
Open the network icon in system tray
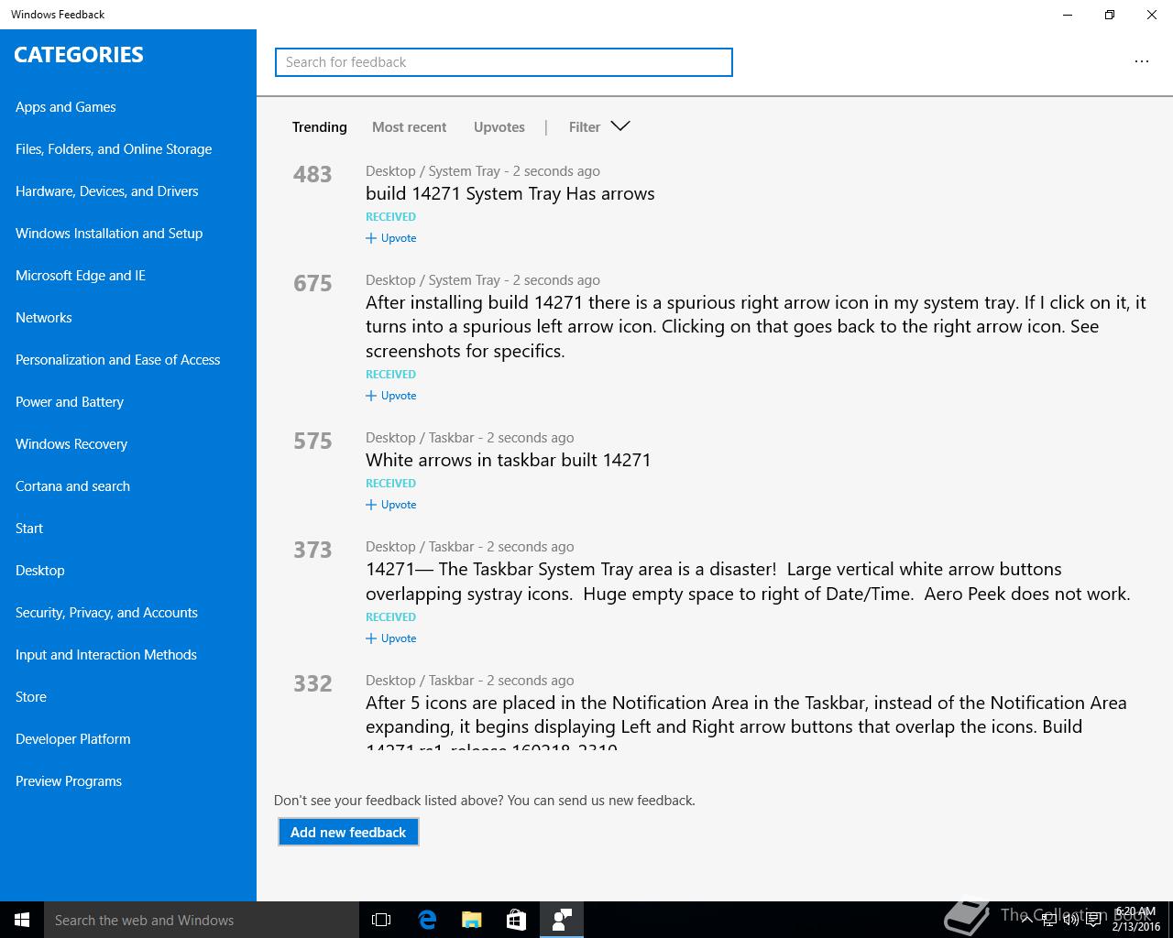pos(1050,920)
